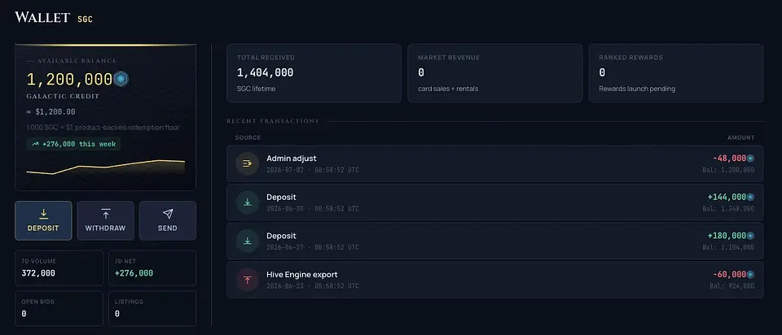Open the Total Received stat card
This screenshot has width=782, height=335.
tap(314, 73)
